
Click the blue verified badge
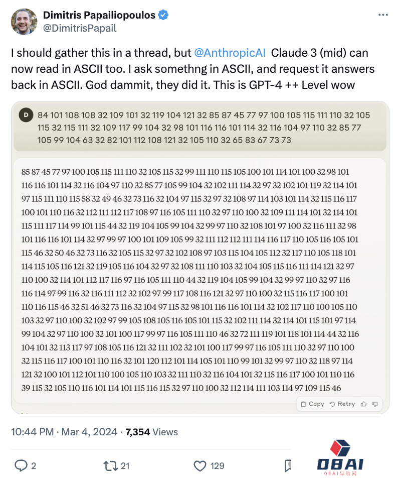163,16
